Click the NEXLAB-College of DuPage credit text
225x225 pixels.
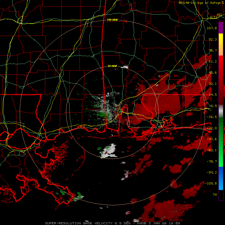(x=201, y=3)
